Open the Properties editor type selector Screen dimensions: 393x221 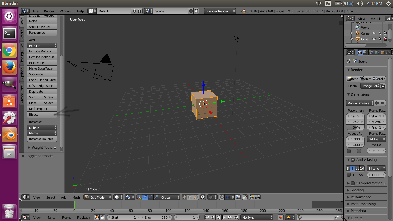[x=351, y=52]
